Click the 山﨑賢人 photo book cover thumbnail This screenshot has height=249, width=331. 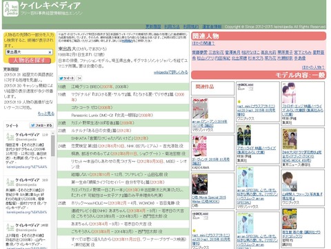click(x=290, y=181)
